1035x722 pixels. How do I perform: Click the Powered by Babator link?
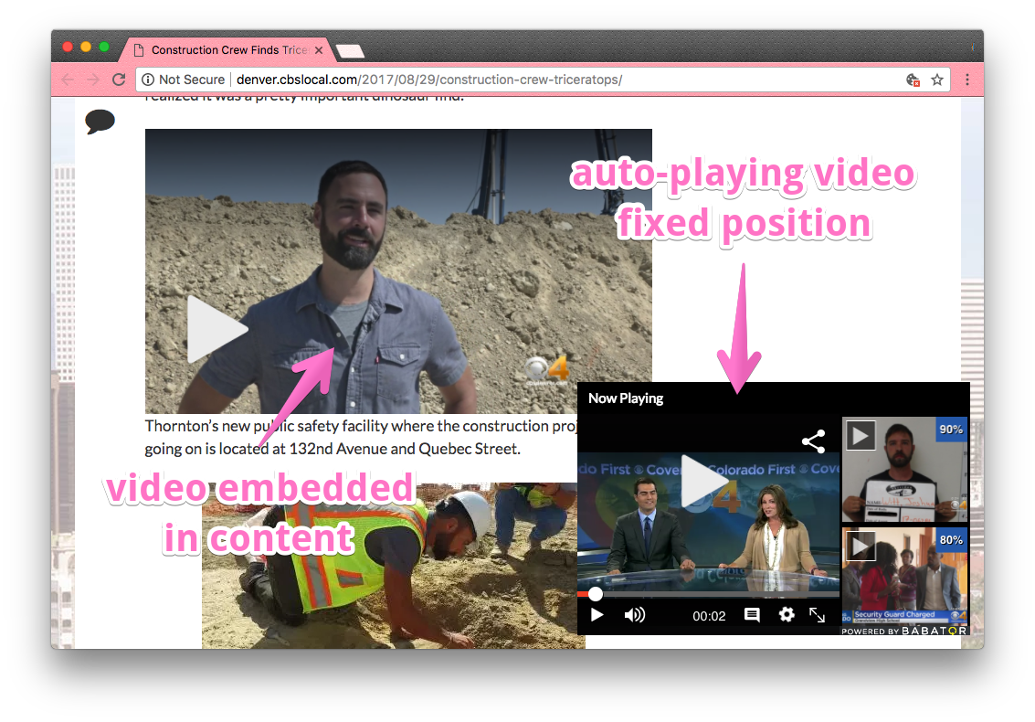[x=903, y=631]
